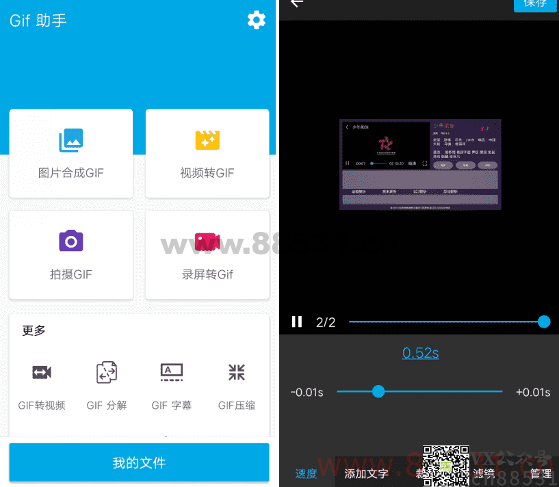The height and width of the screenshot is (487, 559).
Task: Click the frame progress slider handle
Action: pyautogui.click(x=544, y=321)
